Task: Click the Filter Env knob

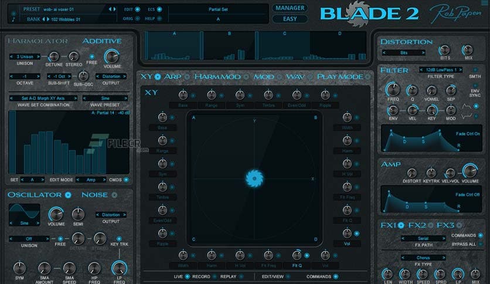Action: (393, 110)
